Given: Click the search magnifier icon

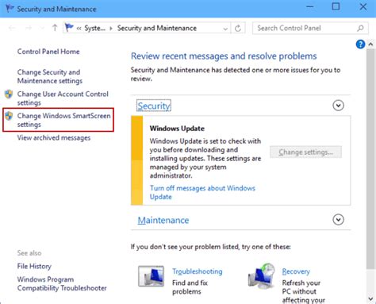Looking at the screenshot, I should coord(360,28).
